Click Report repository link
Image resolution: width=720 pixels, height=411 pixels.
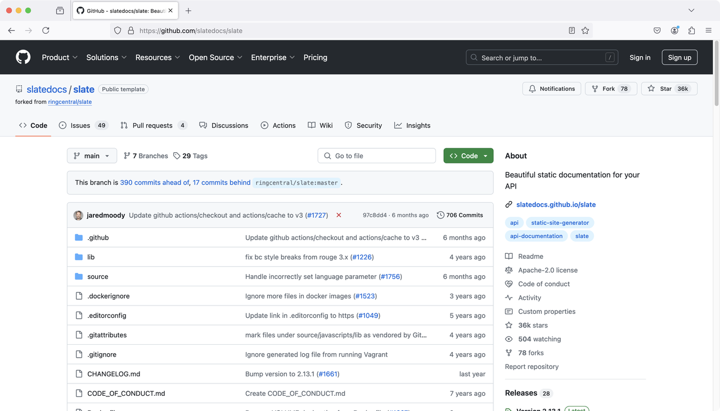tap(532, 367)
